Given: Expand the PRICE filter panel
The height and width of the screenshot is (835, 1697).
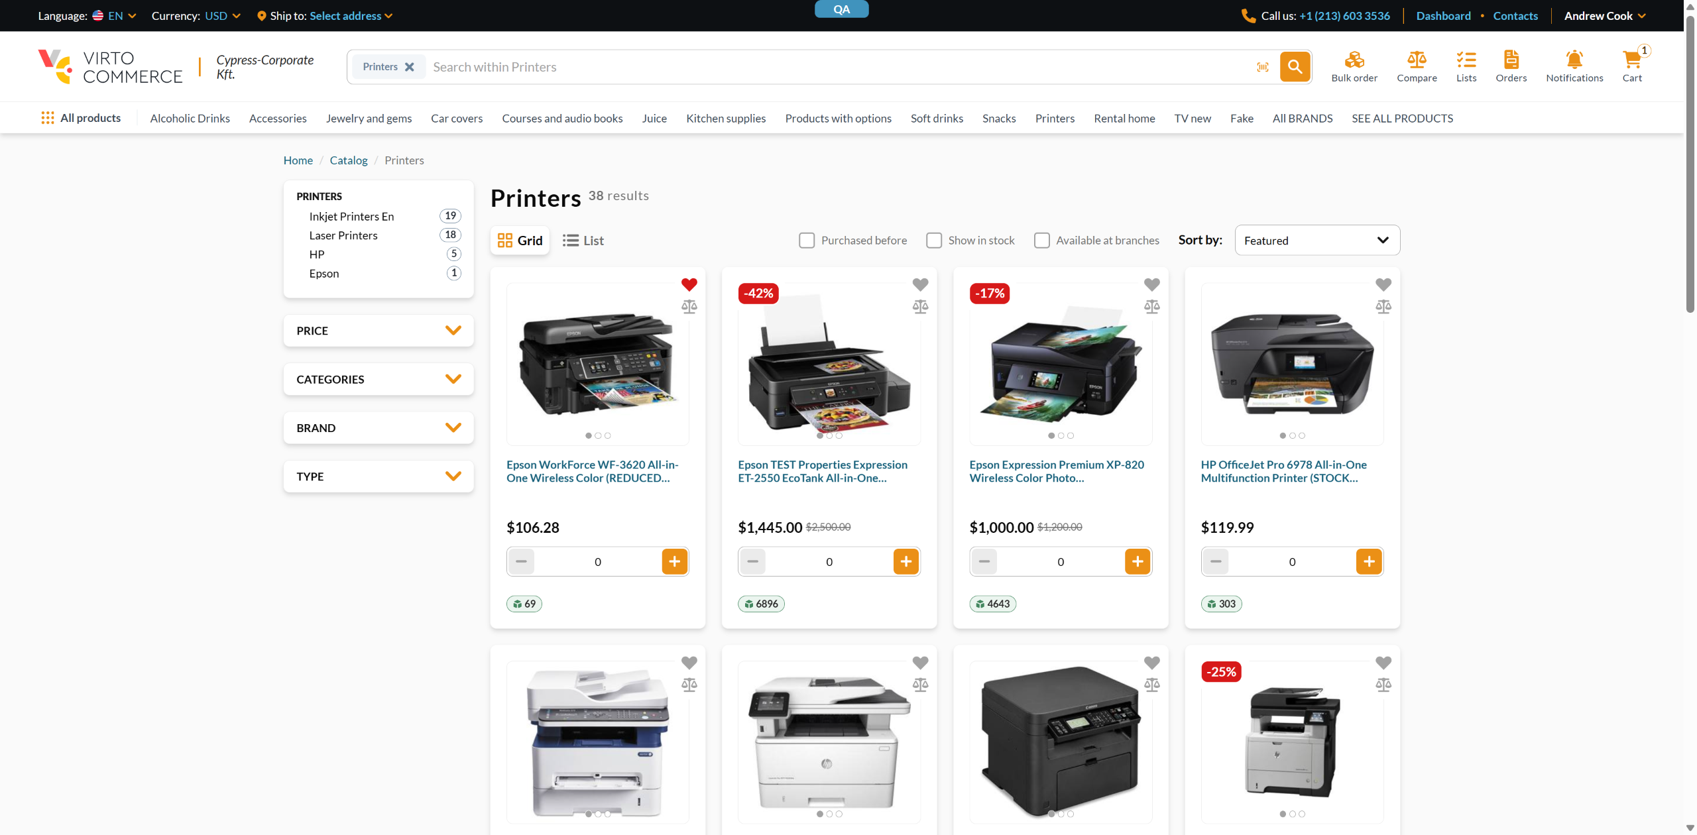Looking at the screenshot, I should [x=379, y=331].
